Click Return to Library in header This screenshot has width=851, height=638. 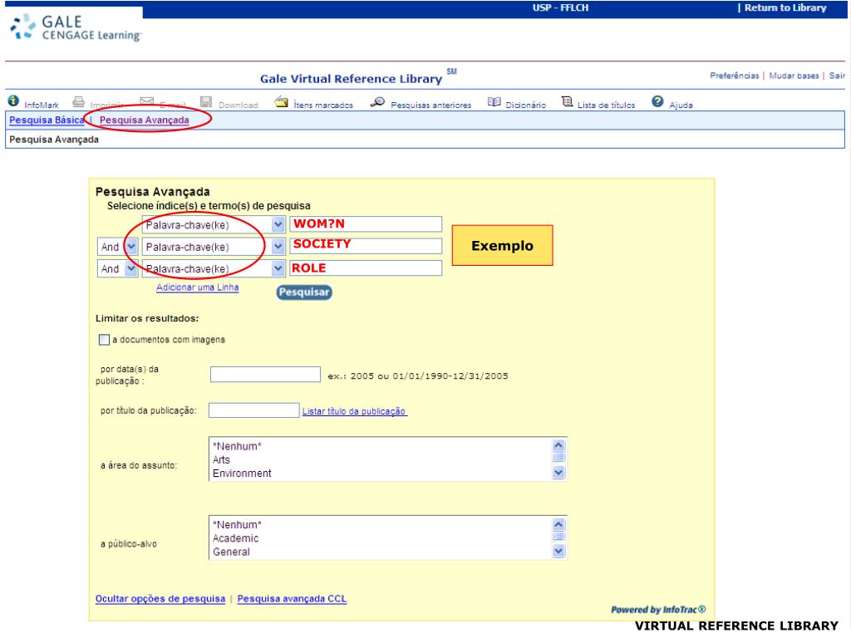785,8
